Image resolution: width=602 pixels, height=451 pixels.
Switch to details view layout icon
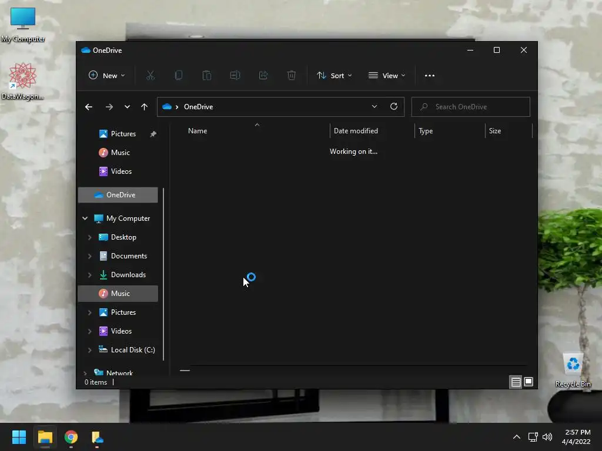coord(516,382)
